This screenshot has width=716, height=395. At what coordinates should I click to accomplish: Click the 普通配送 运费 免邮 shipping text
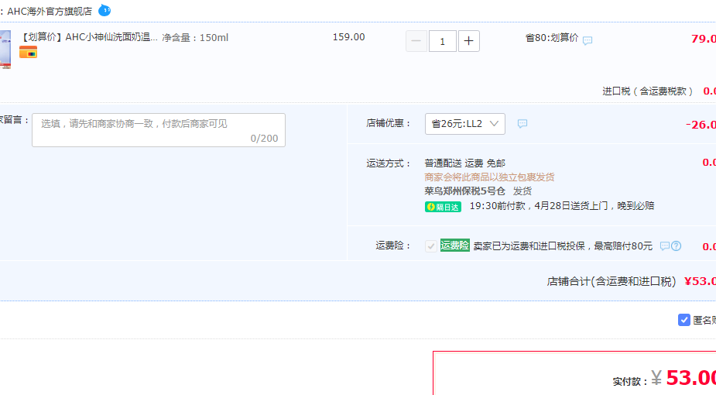pyautogui.click(x=465, y=163)
